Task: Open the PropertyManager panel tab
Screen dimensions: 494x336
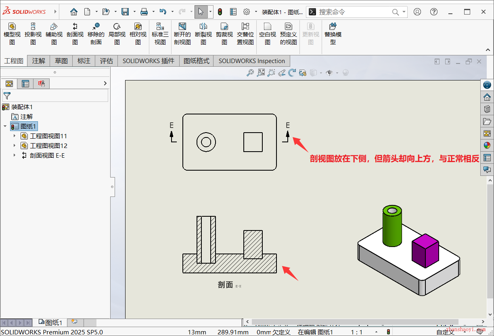Action: [25, 84]
